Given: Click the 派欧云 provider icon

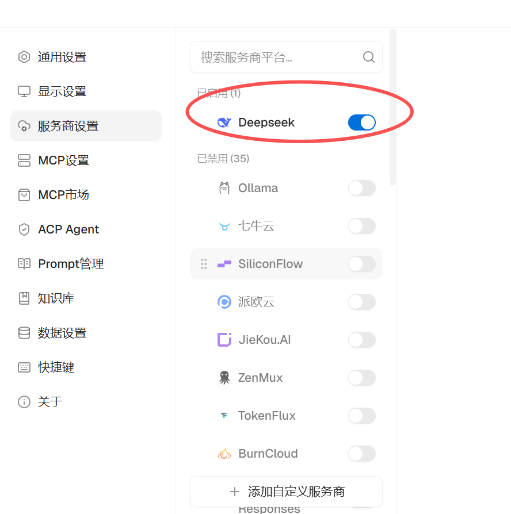Looking at the screenshot, I should 224,302.
